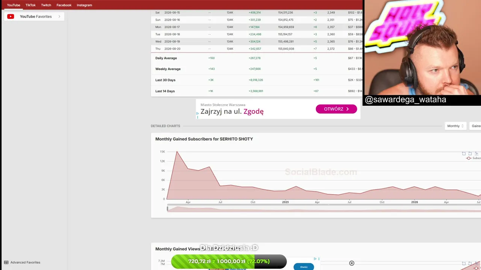Click total views value 155,840,938
This screenshot has height=270, width=481.
[286, 49]
